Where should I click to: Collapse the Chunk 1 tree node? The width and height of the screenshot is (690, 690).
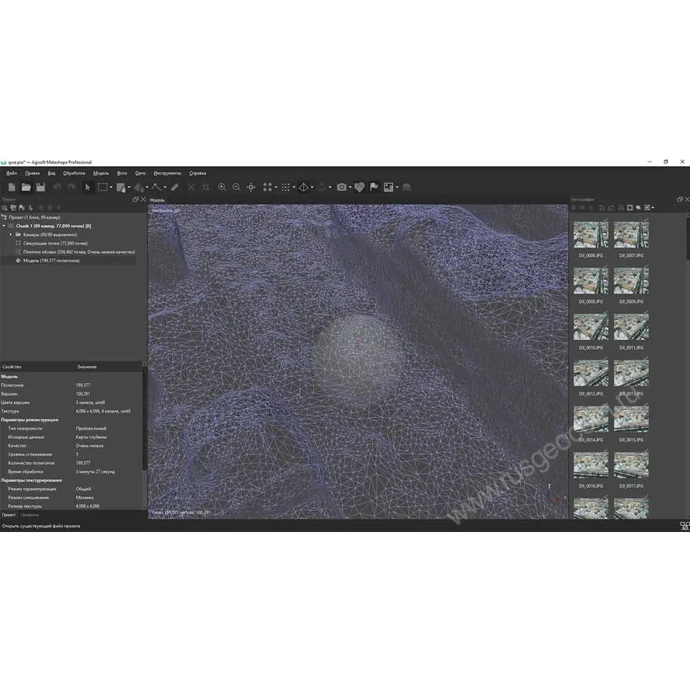(x=3, y=225)
